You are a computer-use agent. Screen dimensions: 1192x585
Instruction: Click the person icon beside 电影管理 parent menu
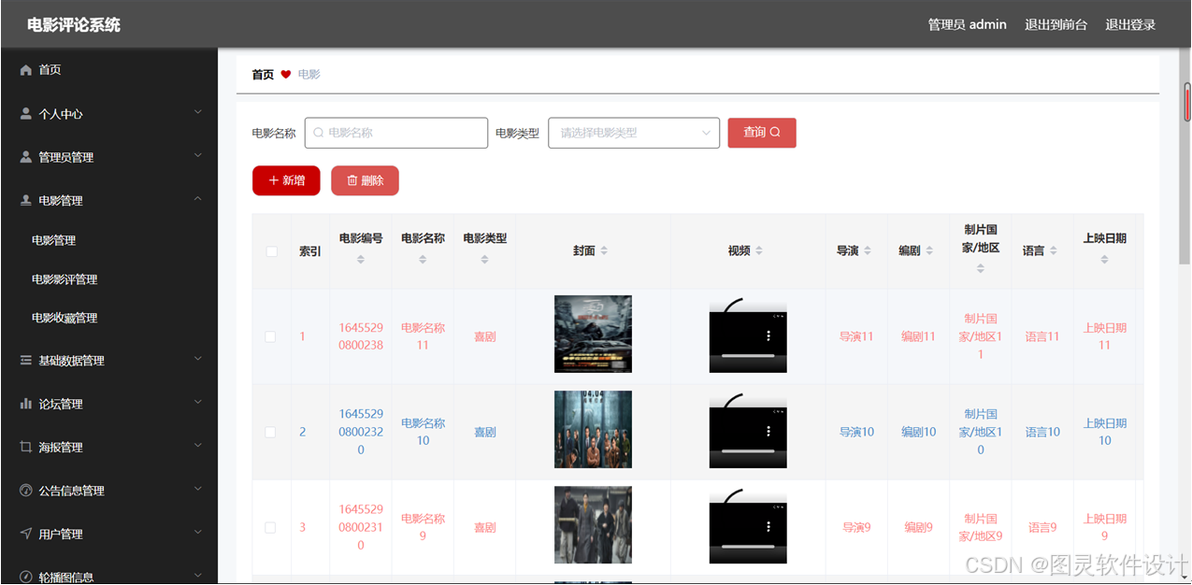[x=26, y=200]
